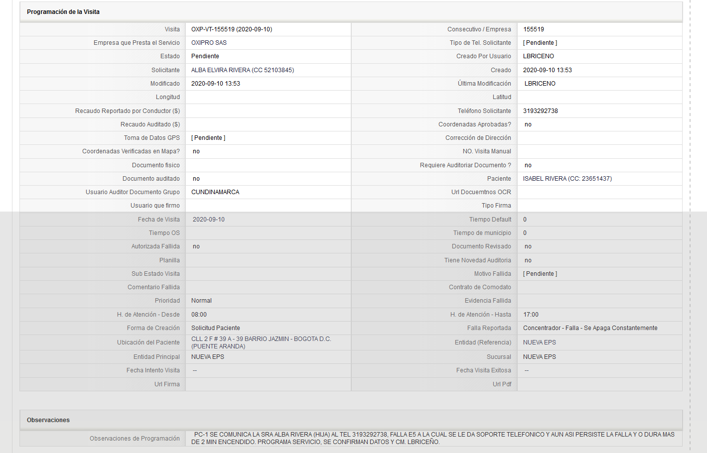Click the Observaciones section header

click(x=48, y=420)
